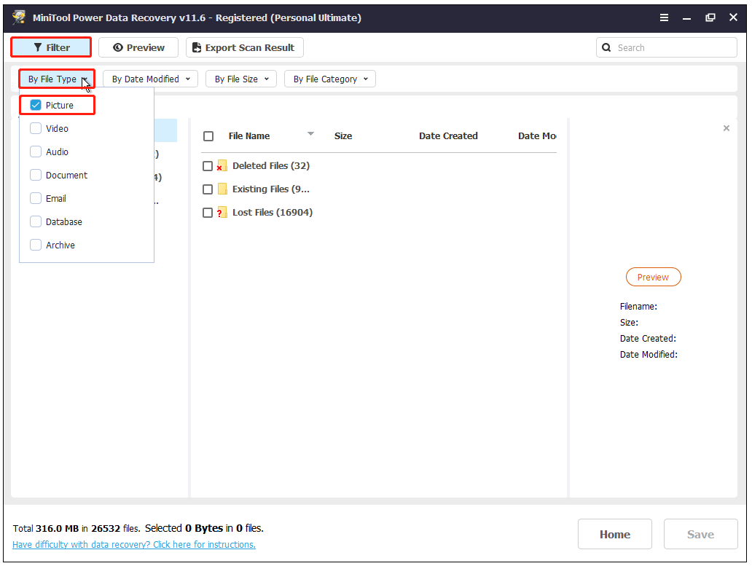Tick the Document file type checkbox
Screen dimensions: 752x566
(36, 175)
